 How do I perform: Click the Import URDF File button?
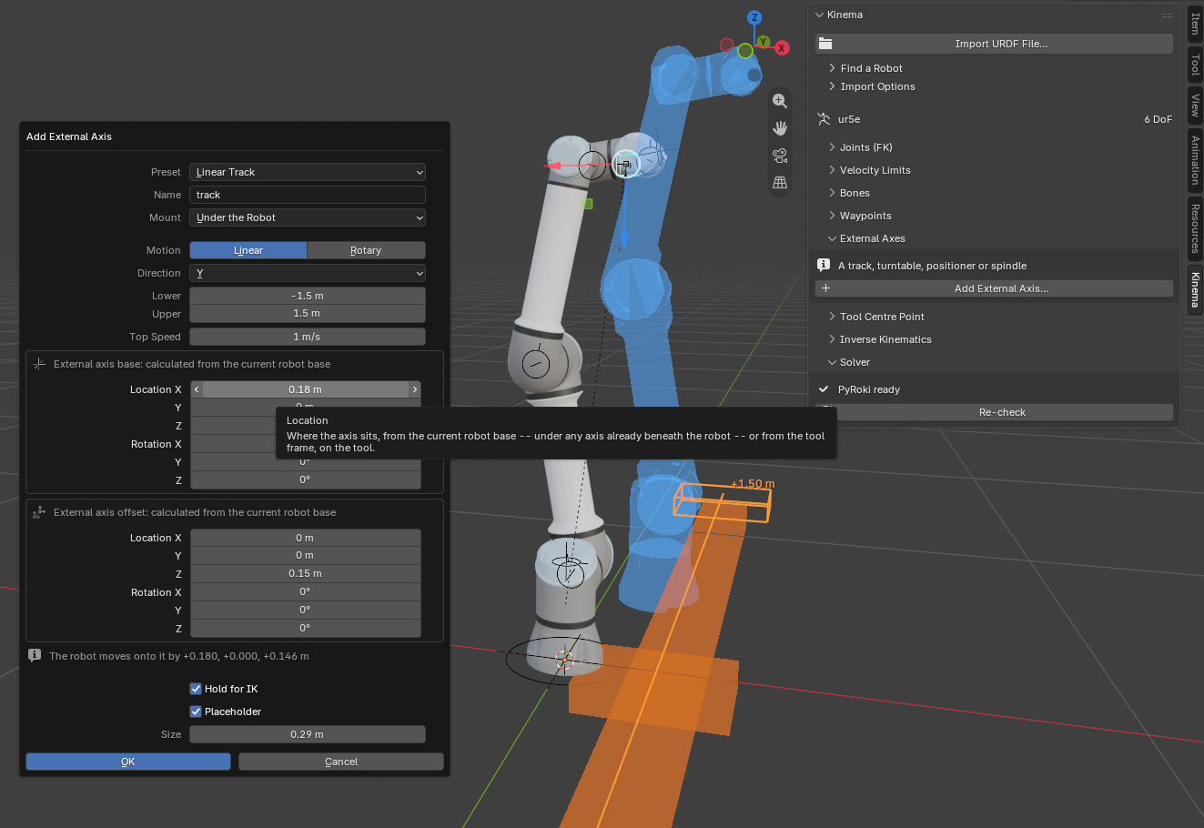coord(994,44)
